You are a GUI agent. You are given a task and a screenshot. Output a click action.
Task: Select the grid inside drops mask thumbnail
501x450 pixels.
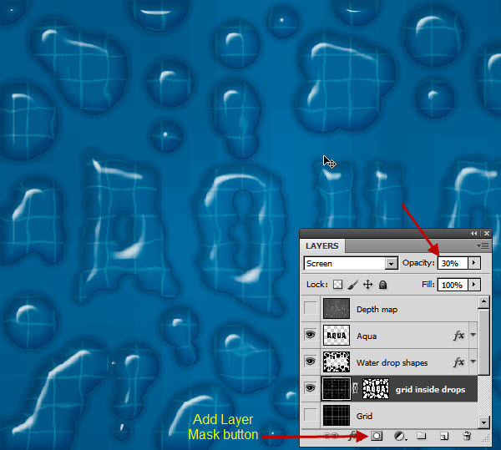(377, 389)
